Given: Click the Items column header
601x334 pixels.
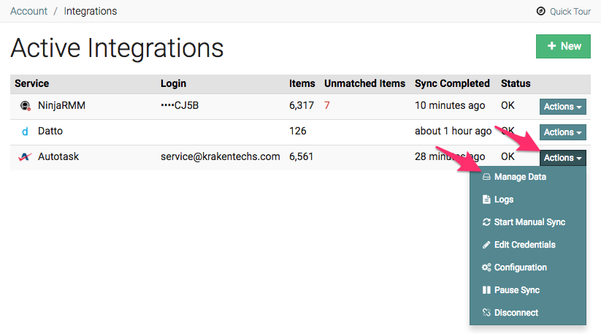Looking at the screenshot, I should point(302,83).
